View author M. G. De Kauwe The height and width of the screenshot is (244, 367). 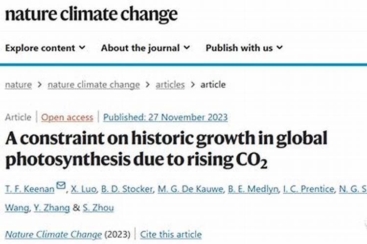pyautogui.click(x=190, y=189)
